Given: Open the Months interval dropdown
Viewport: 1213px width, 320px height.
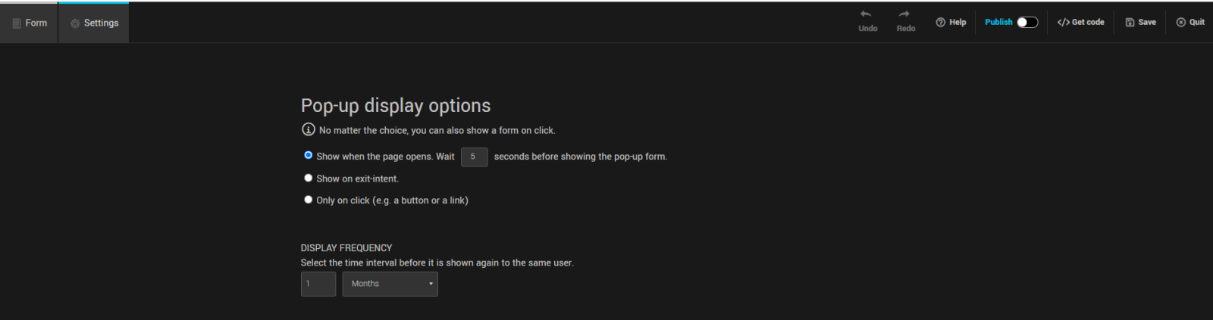Looking at the screenshot, I should (390, 284).
